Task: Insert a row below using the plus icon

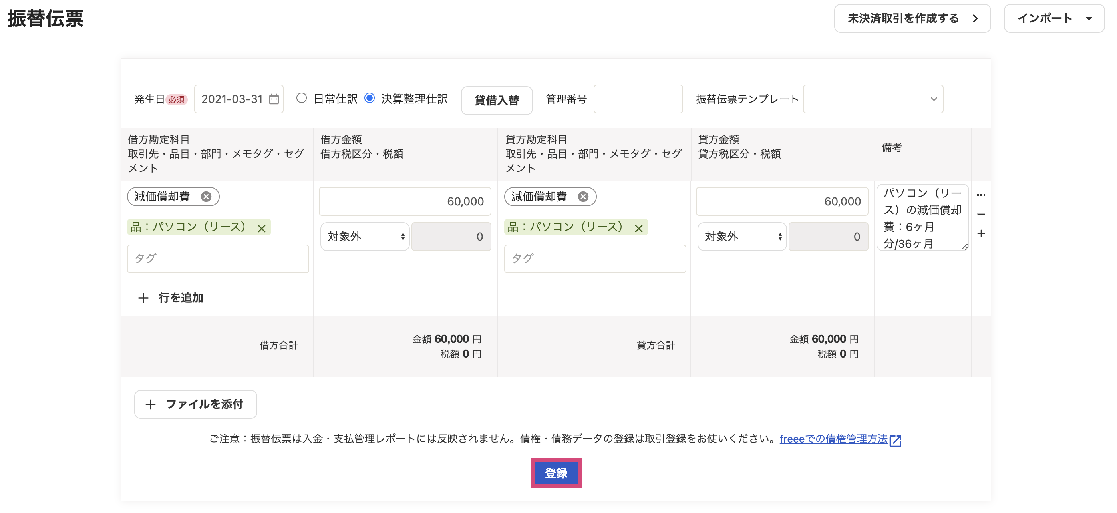Action: tap(981, 234)
